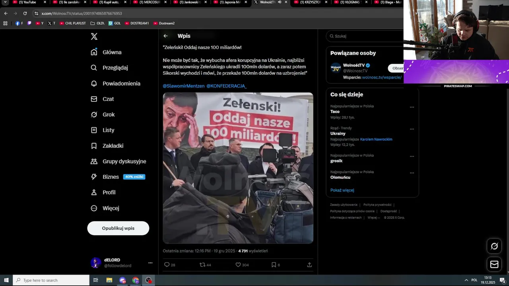
Task: Open Task View on taskbar
Action: (95, 280)
